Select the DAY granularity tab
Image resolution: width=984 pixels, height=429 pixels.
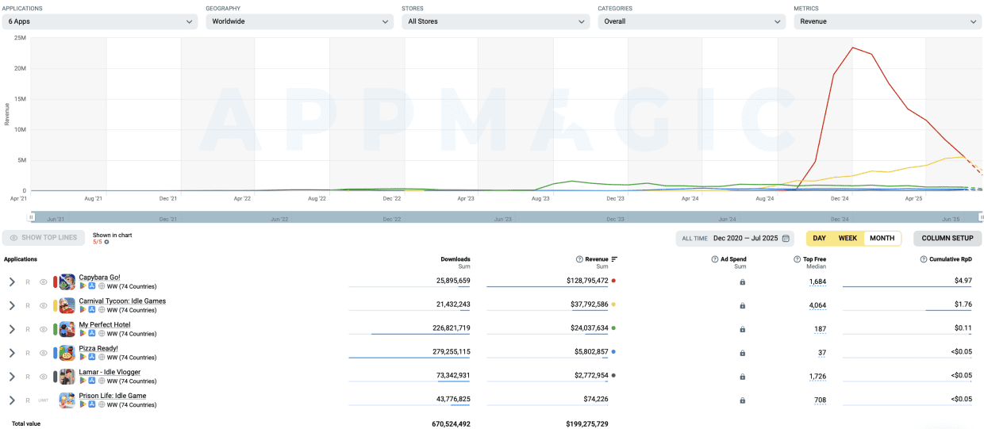coord(820,239)
